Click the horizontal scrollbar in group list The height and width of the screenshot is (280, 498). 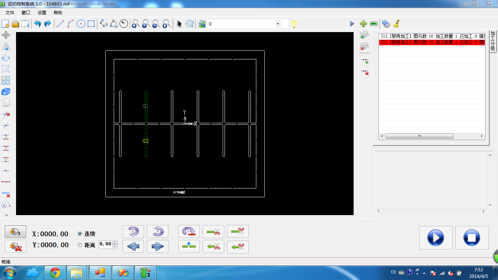coord(419,136)
